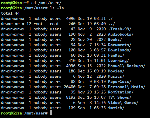The height and width of the screenshot is (118, 150).
Task: Click the 'Paperless/' directory name
Action: 120,82
